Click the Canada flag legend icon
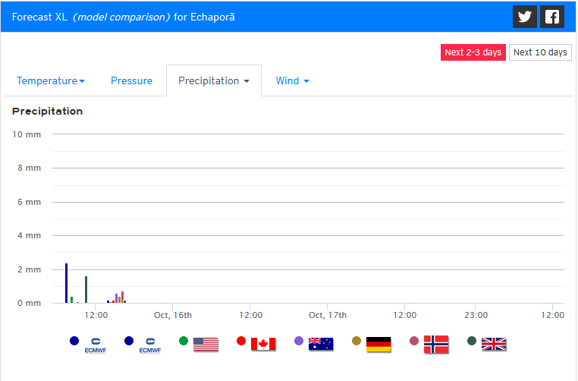 coord(263,344)
